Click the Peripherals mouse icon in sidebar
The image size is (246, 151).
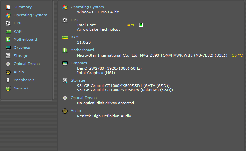pyautogui.click(x=8, y=80)
